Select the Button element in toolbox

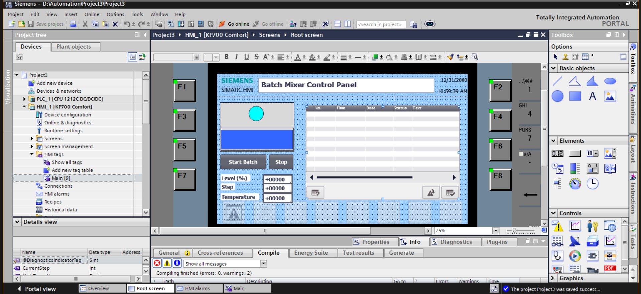coord(575,153)
